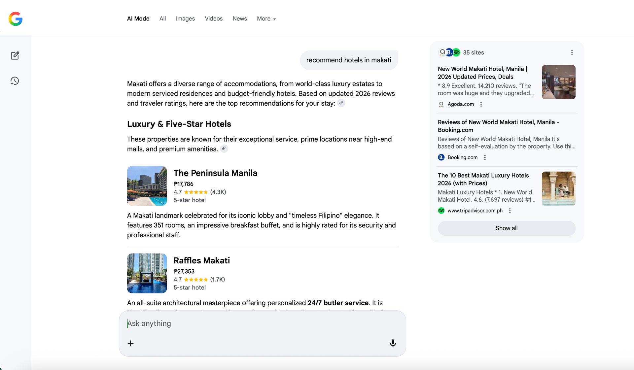The width and height of the screenshot is (634, 370).
Task: Switch to the News tab
Action: pos(240,19)
